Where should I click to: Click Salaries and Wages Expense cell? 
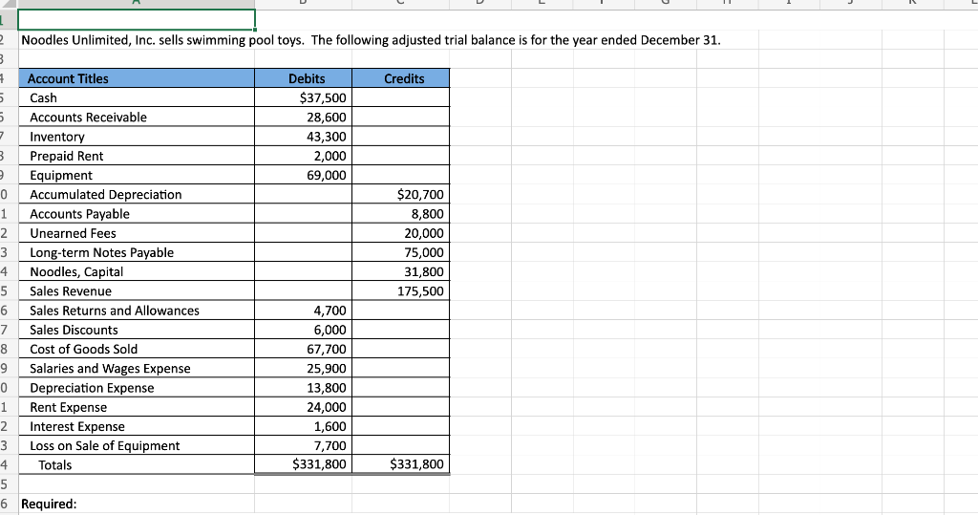(x=137, y=369)
